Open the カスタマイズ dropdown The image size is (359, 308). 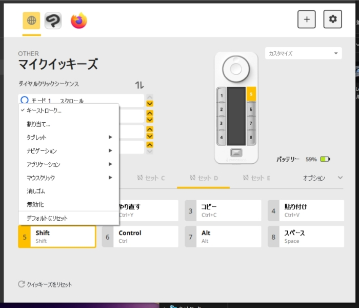tap(303, 53)
